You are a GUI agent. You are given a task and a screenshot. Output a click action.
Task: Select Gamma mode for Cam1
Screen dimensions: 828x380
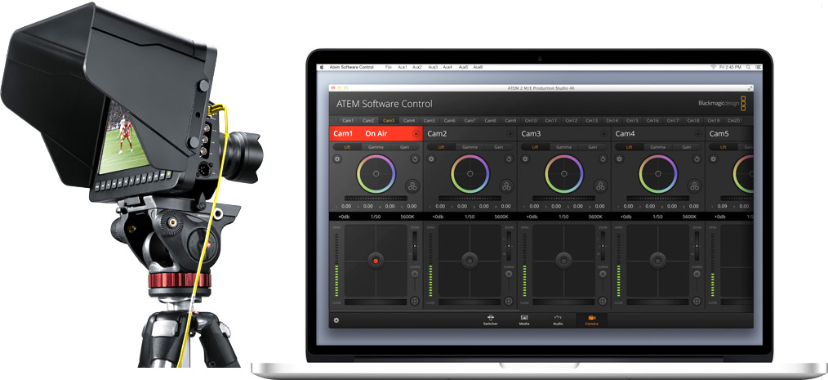[376, 147]
